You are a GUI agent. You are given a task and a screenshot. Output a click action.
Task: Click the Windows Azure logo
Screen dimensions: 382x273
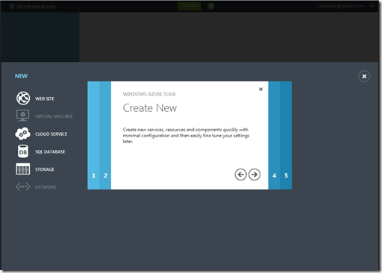click(x=32, y=6)
